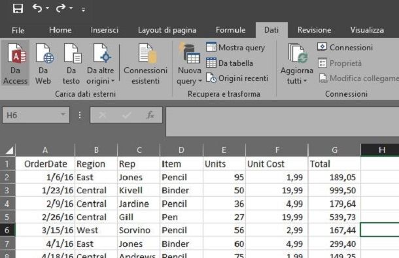Select column D header
Screen dimensions: 399x258
tap(181, 150)
